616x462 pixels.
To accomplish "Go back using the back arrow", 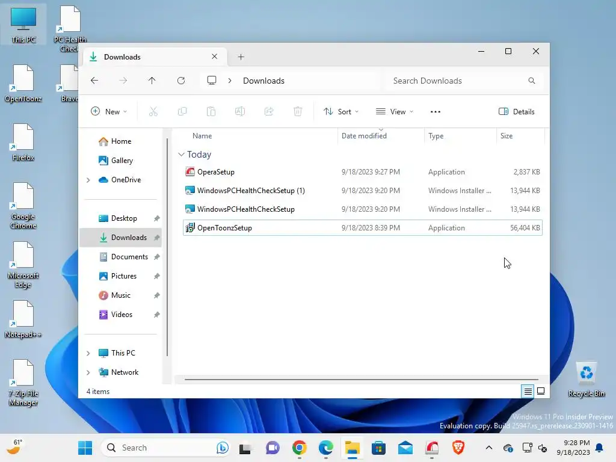I will tap(94, 81).
